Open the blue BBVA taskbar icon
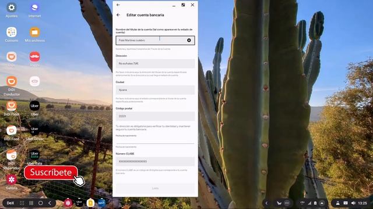This screenshot has height=209, width=373. point(101,203)
